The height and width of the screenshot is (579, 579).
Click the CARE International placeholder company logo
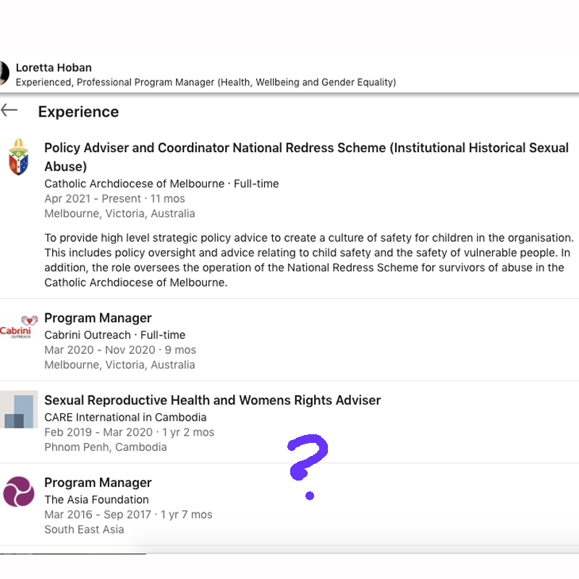coord(19,410)
